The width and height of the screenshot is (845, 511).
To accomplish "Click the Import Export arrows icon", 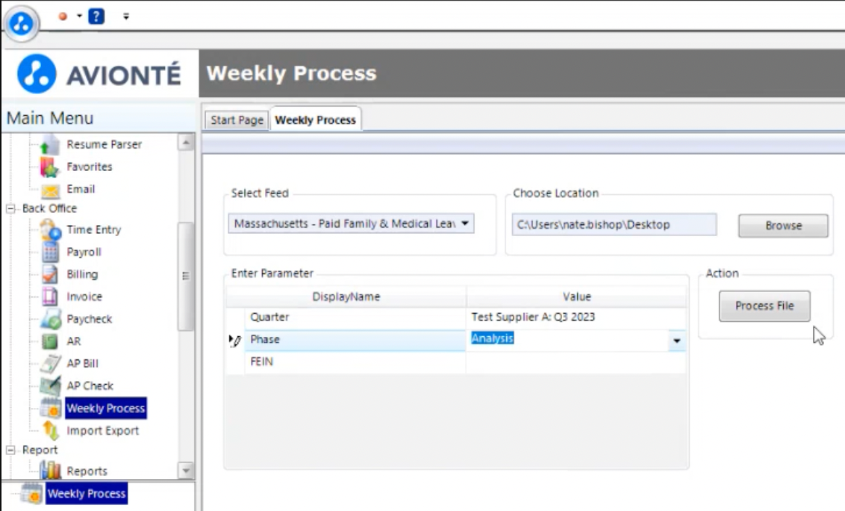I will pos(50,430).
